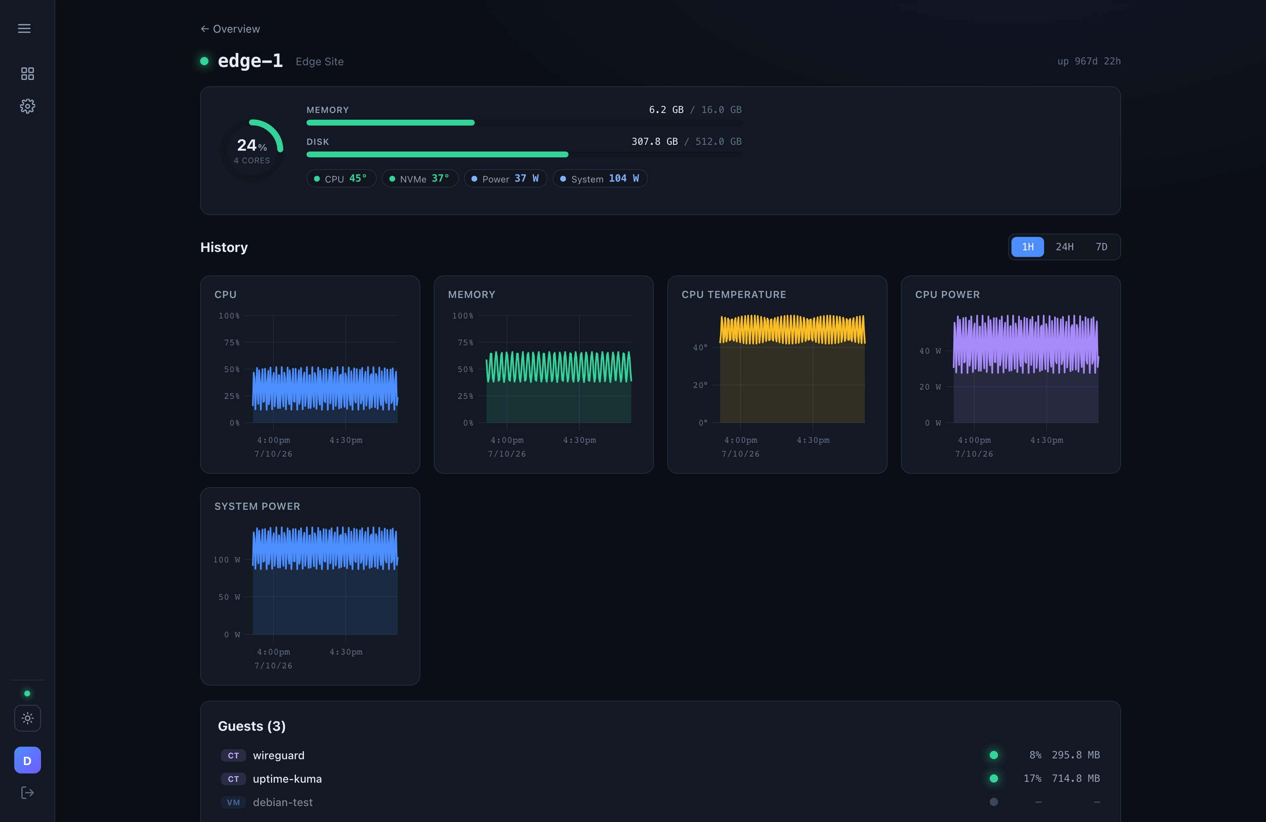Click the NVMe 37° sensor chip
1266x822 pixels.
[419, 179]
